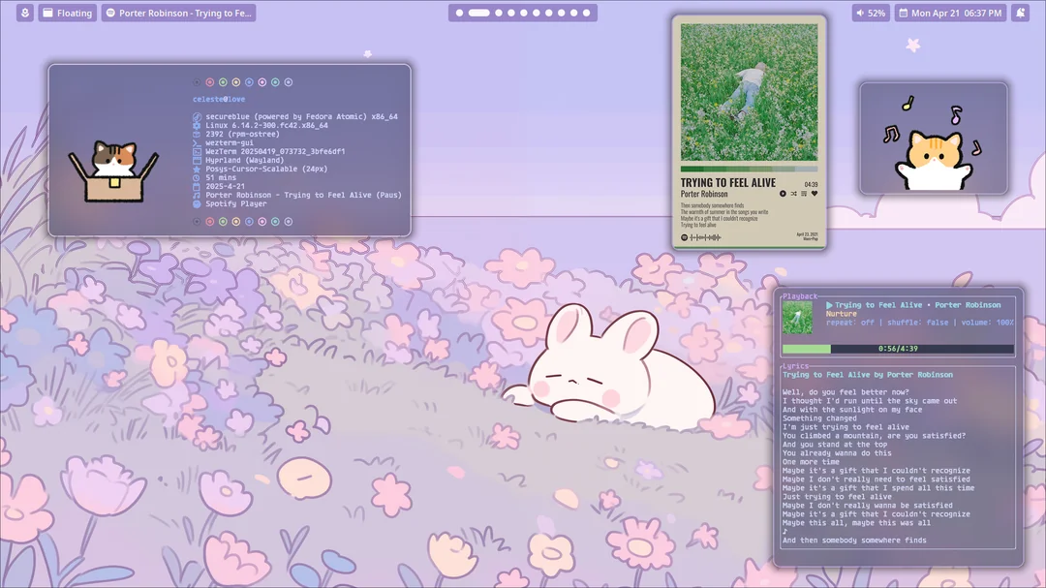Click the green color palette bar on the poster

[x=749, y=169]
